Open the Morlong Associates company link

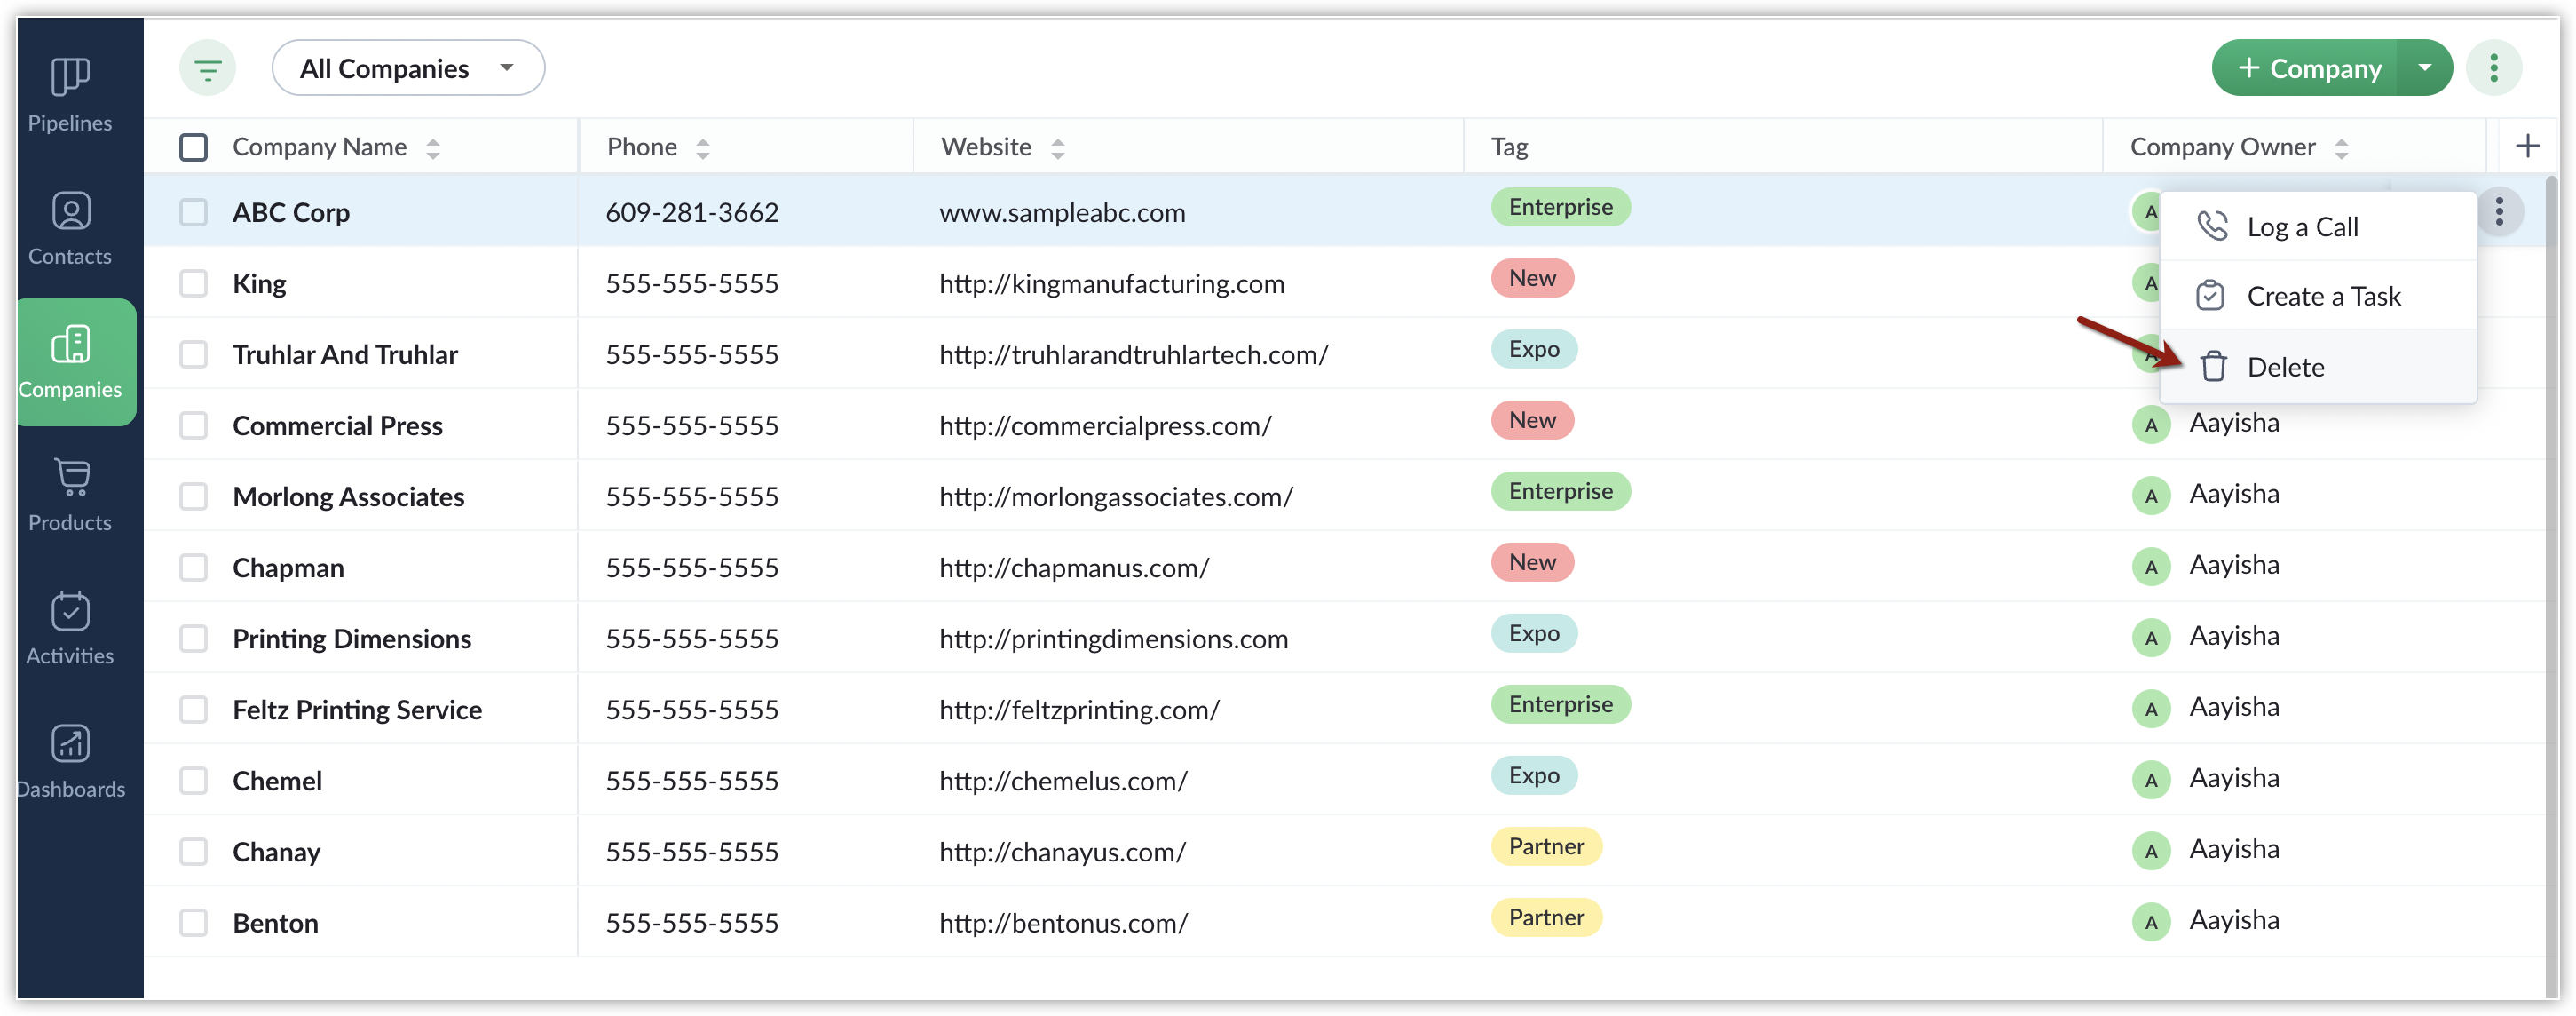coord(348,496)
